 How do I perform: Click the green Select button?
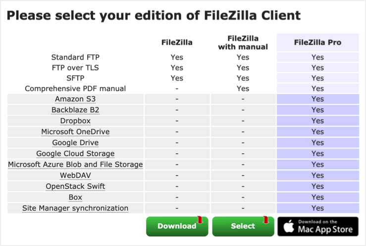pyautogui.click(x=243, y=226)
